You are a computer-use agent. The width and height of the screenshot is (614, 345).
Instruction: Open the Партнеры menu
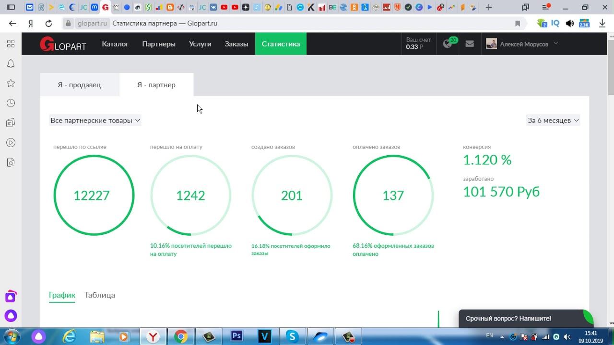pyautogui.click(x=159, y=44)
